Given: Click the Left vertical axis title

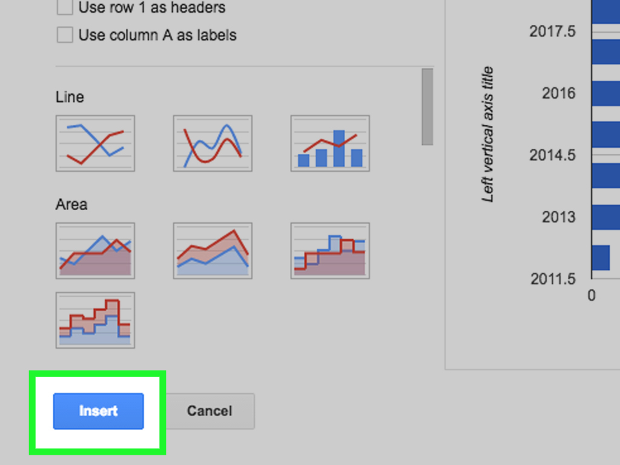Looking at the screenshot, I should click(488, 134).
